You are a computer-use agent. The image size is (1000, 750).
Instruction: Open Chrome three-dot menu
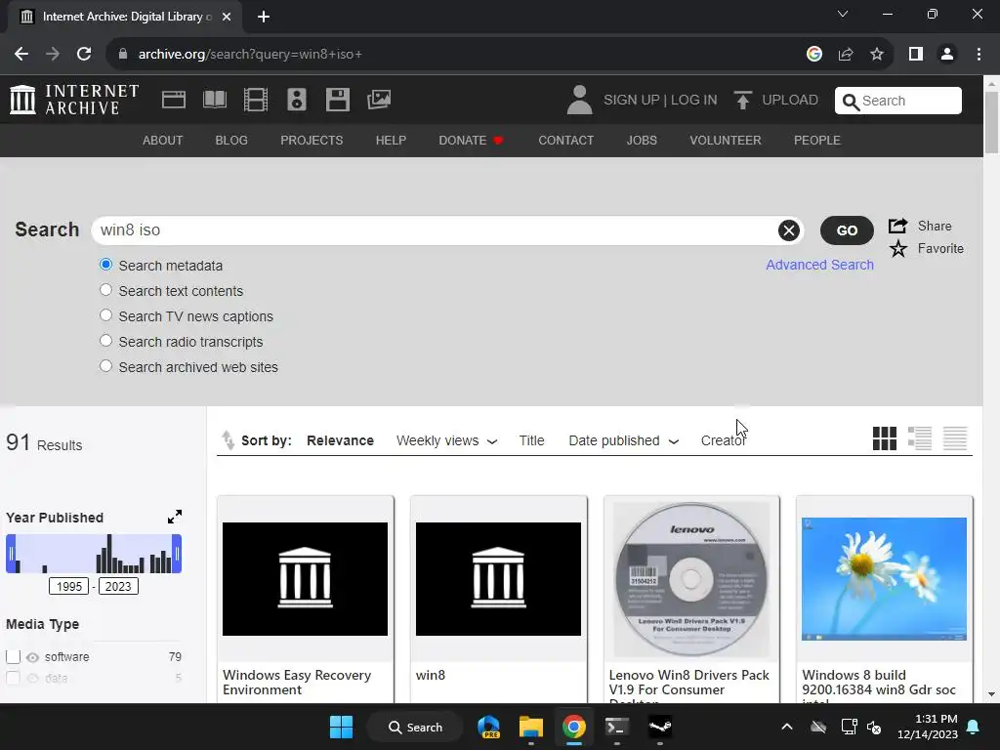979,55
